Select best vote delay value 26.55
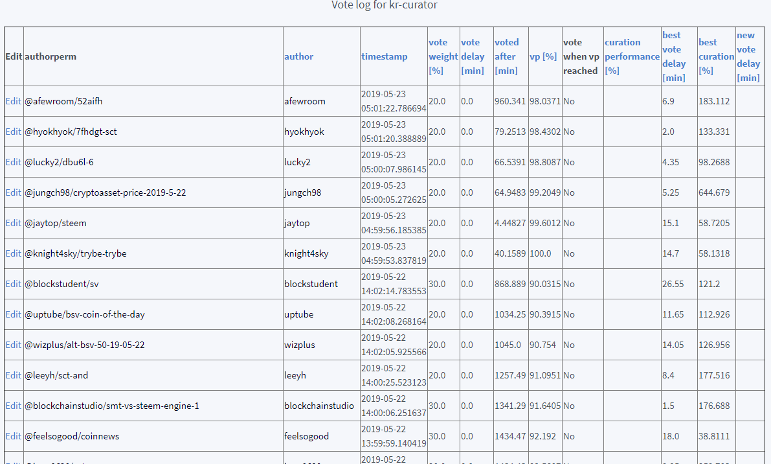The height and width of the screenshot is (464, 771). (x=673, y=284)
